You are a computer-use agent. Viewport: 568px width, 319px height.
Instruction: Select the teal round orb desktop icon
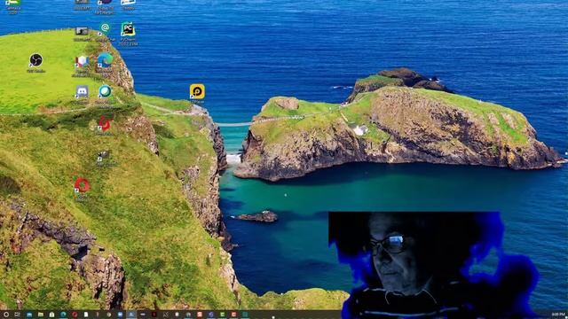coord(105,91)
